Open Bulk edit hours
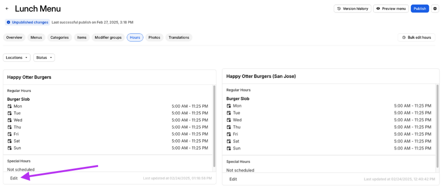 pos(416,37)
